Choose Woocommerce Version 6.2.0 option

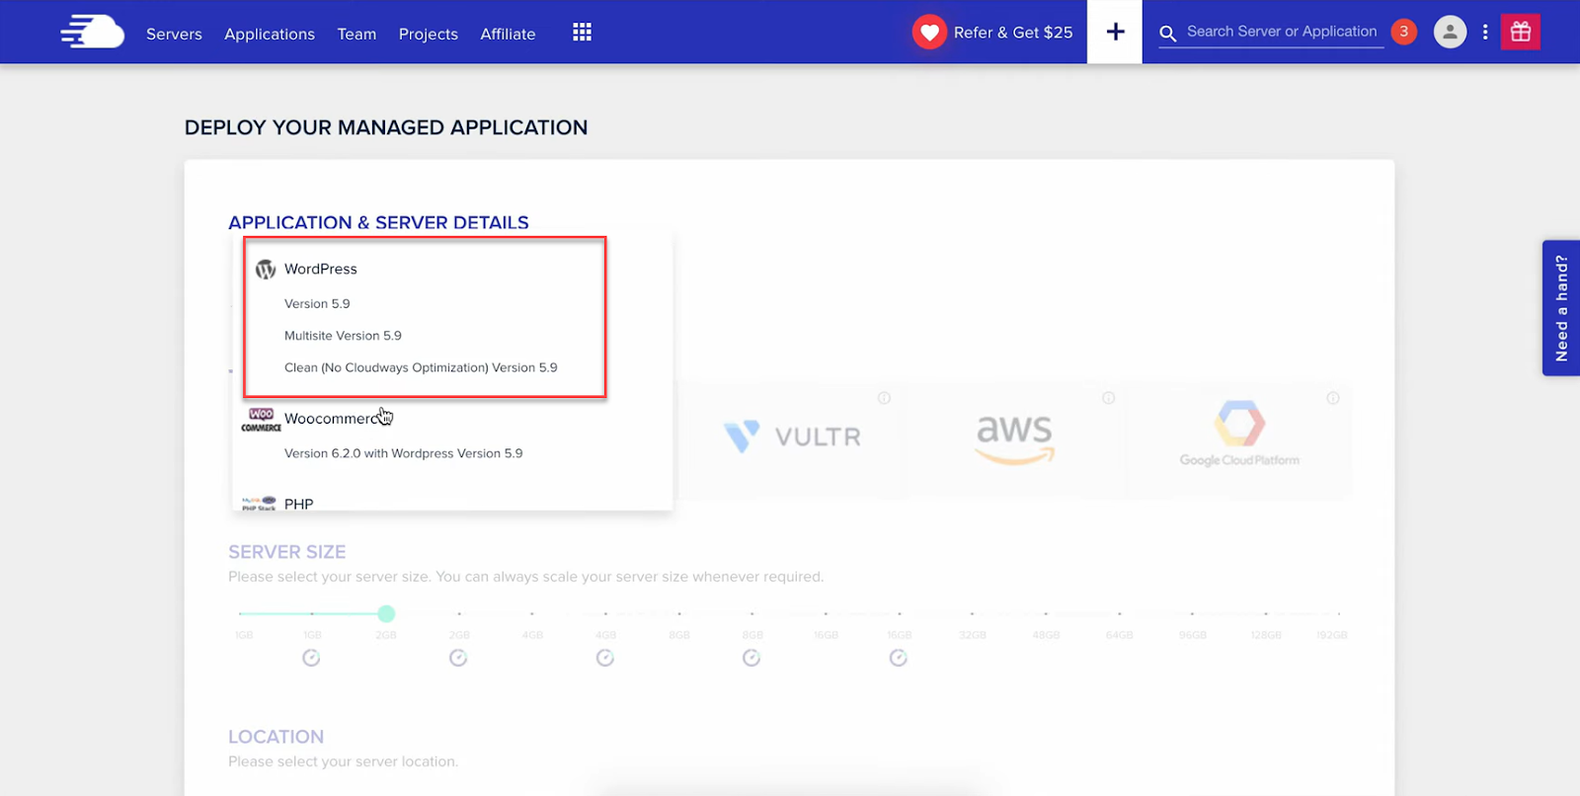tap(403, 453)
